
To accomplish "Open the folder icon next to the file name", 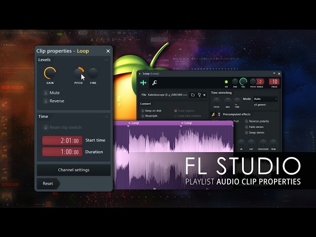I will click(193, 95).
